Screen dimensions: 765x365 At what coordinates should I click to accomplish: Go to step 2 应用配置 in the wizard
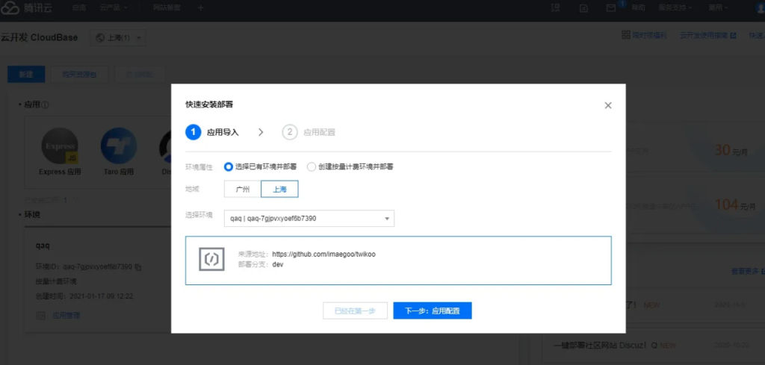tap(309, 132)
